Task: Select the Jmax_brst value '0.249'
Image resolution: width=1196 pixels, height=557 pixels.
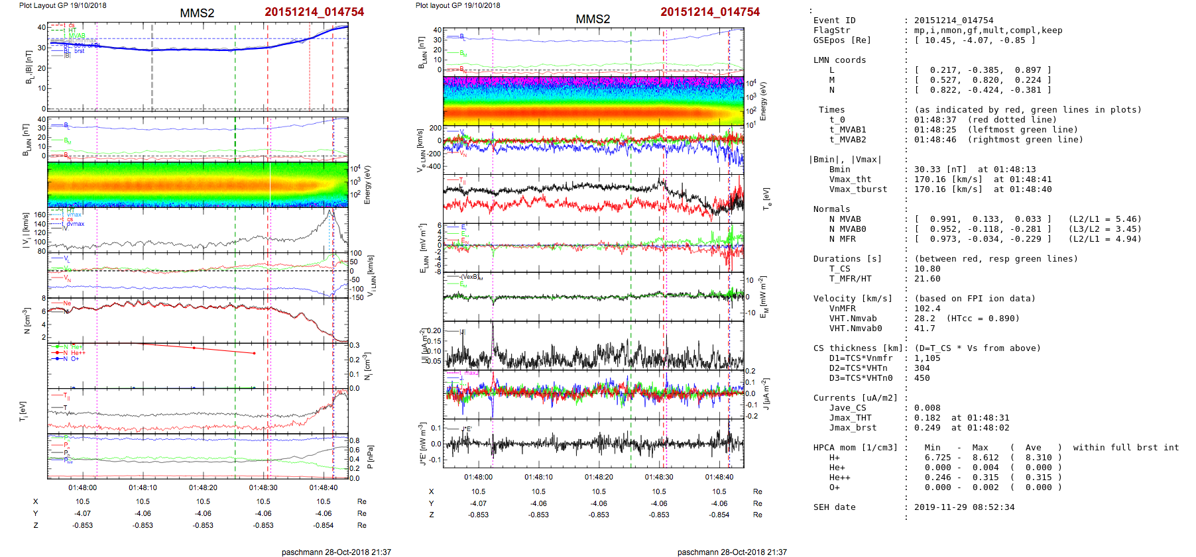Action: tap(927, 428)
